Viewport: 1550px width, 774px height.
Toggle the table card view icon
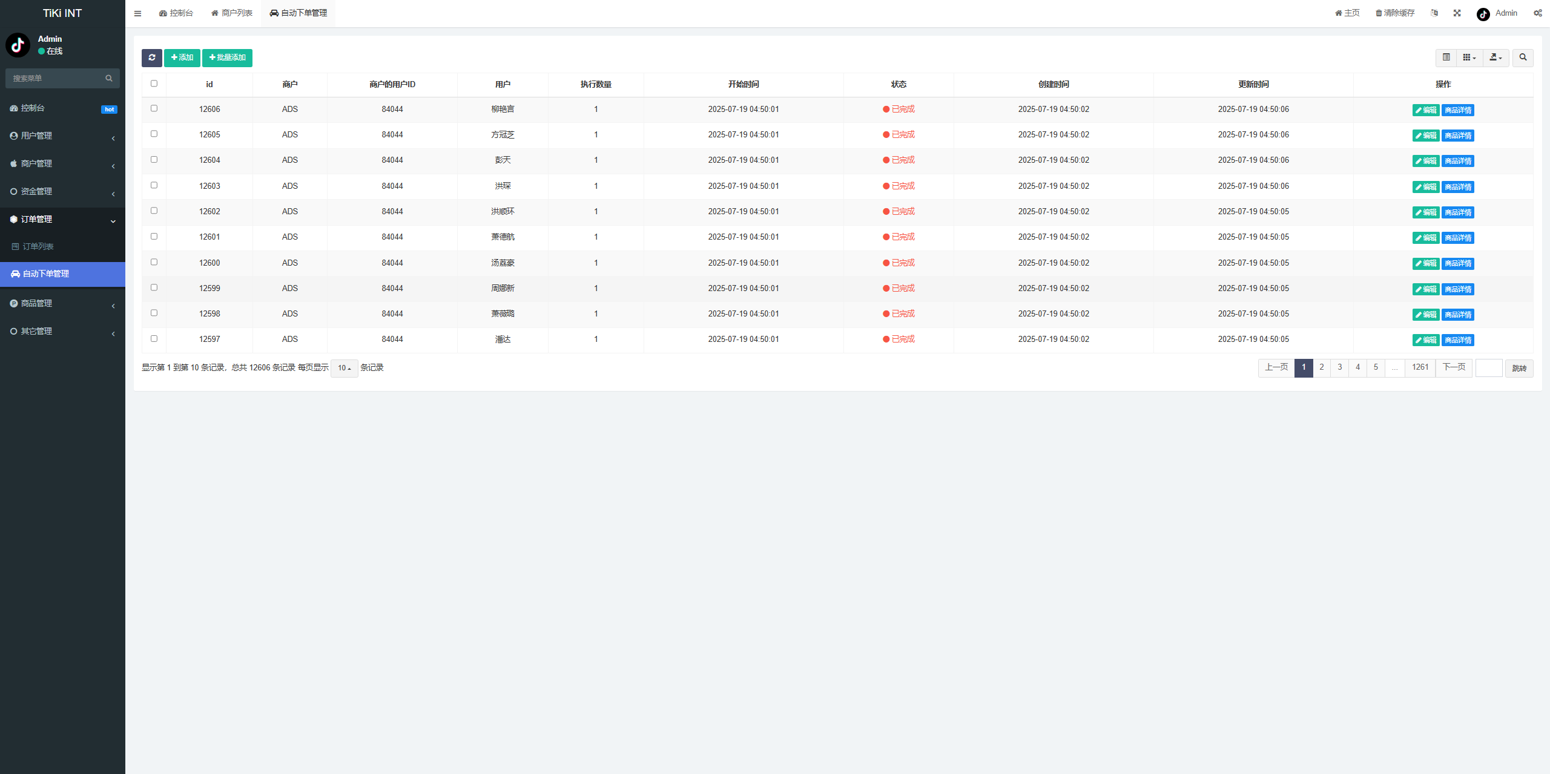tap(1446, 57)
